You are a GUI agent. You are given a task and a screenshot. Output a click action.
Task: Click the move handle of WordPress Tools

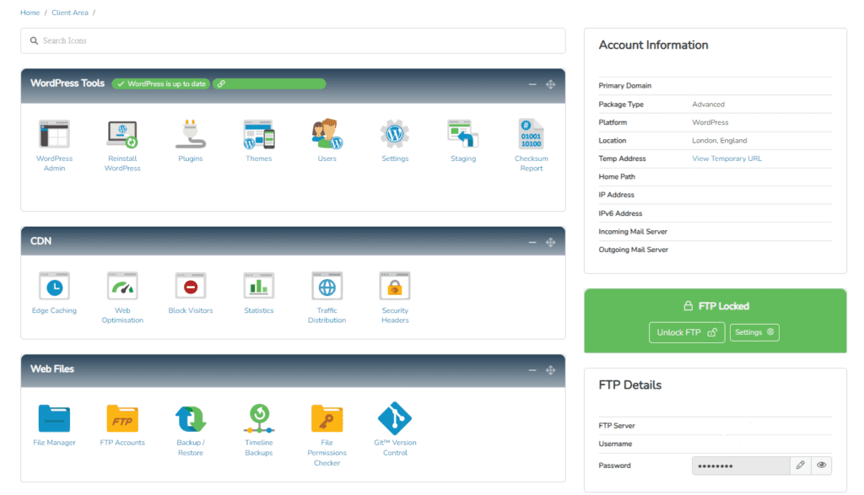550,84
